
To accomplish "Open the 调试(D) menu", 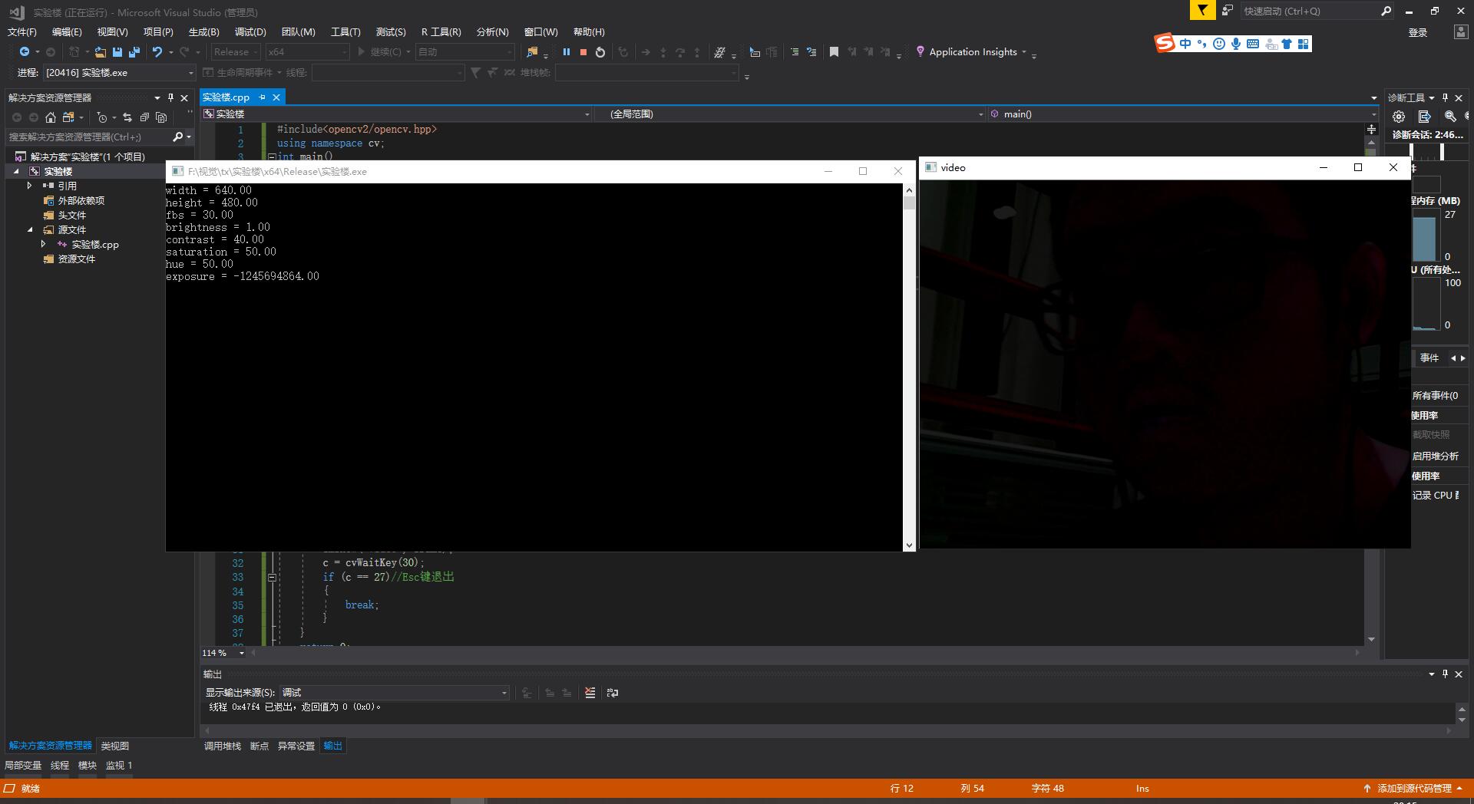I will [x=250, y=31].
